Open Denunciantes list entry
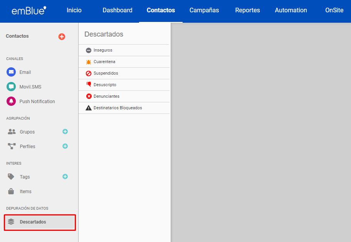 (106, 97)
